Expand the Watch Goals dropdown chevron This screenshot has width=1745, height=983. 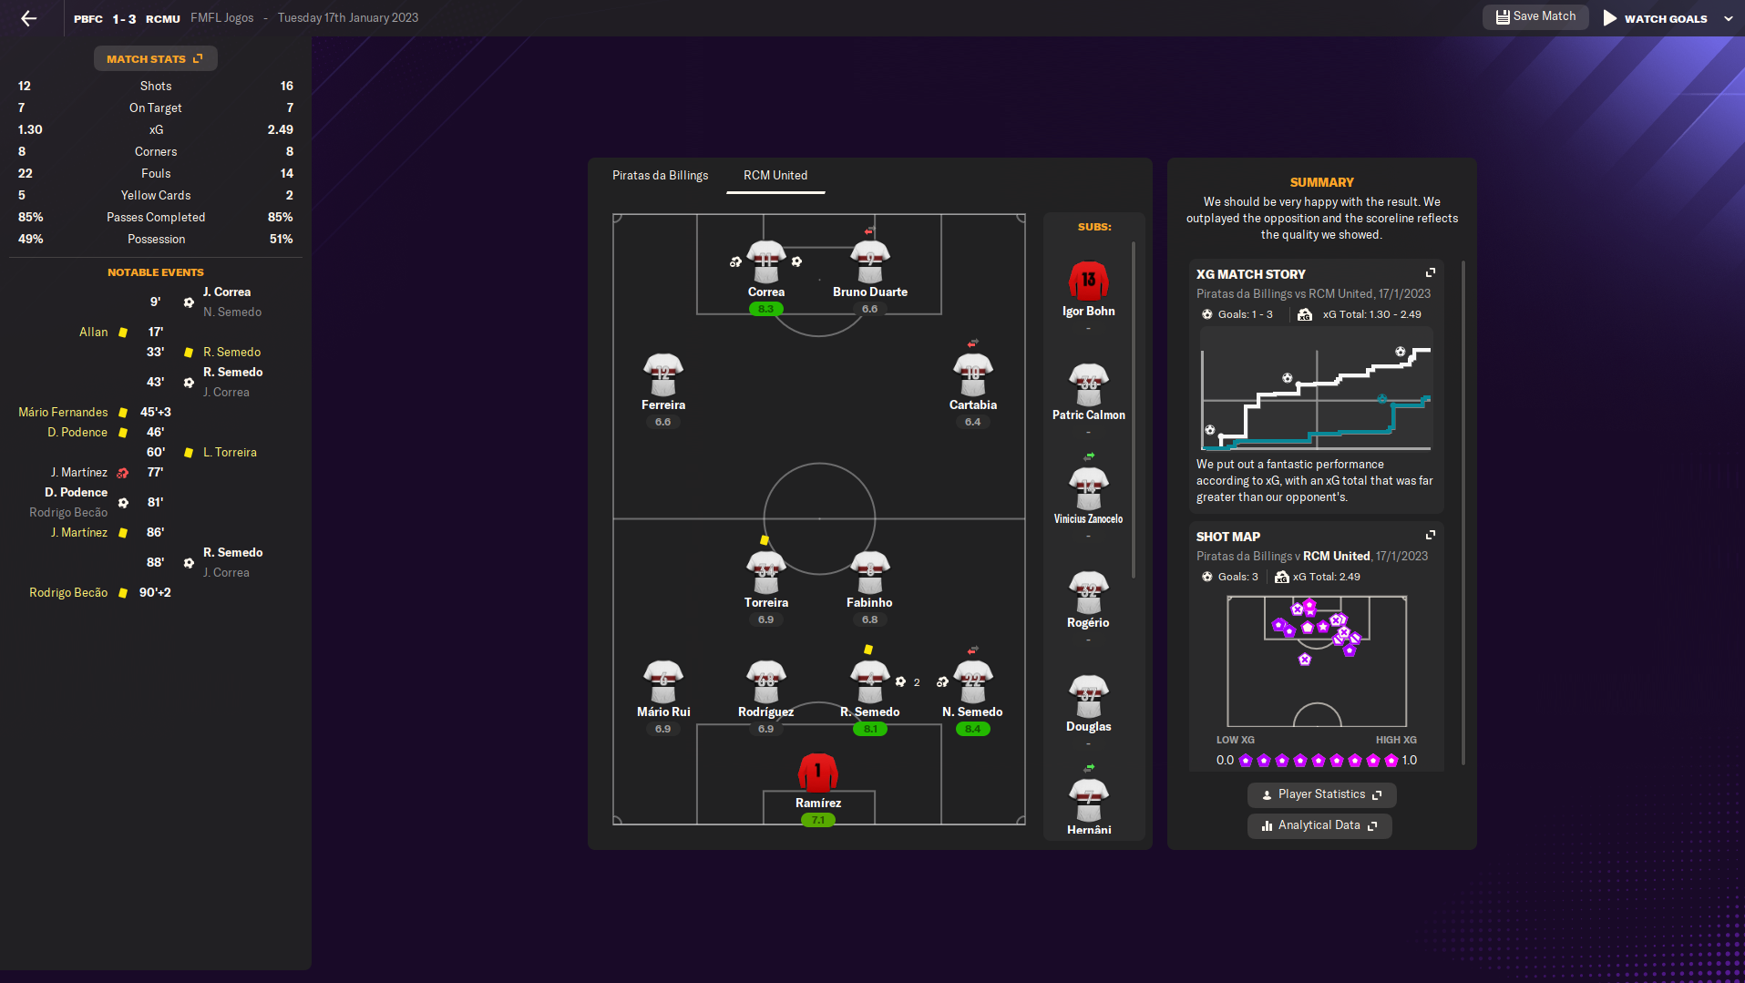click(x=1728, y=18)
